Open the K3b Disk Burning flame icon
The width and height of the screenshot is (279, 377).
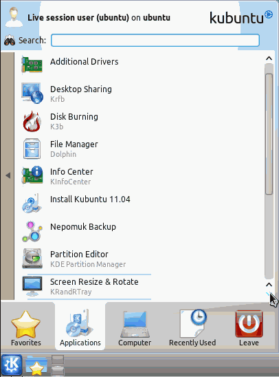pyautogui.click(x=32, y=121)
